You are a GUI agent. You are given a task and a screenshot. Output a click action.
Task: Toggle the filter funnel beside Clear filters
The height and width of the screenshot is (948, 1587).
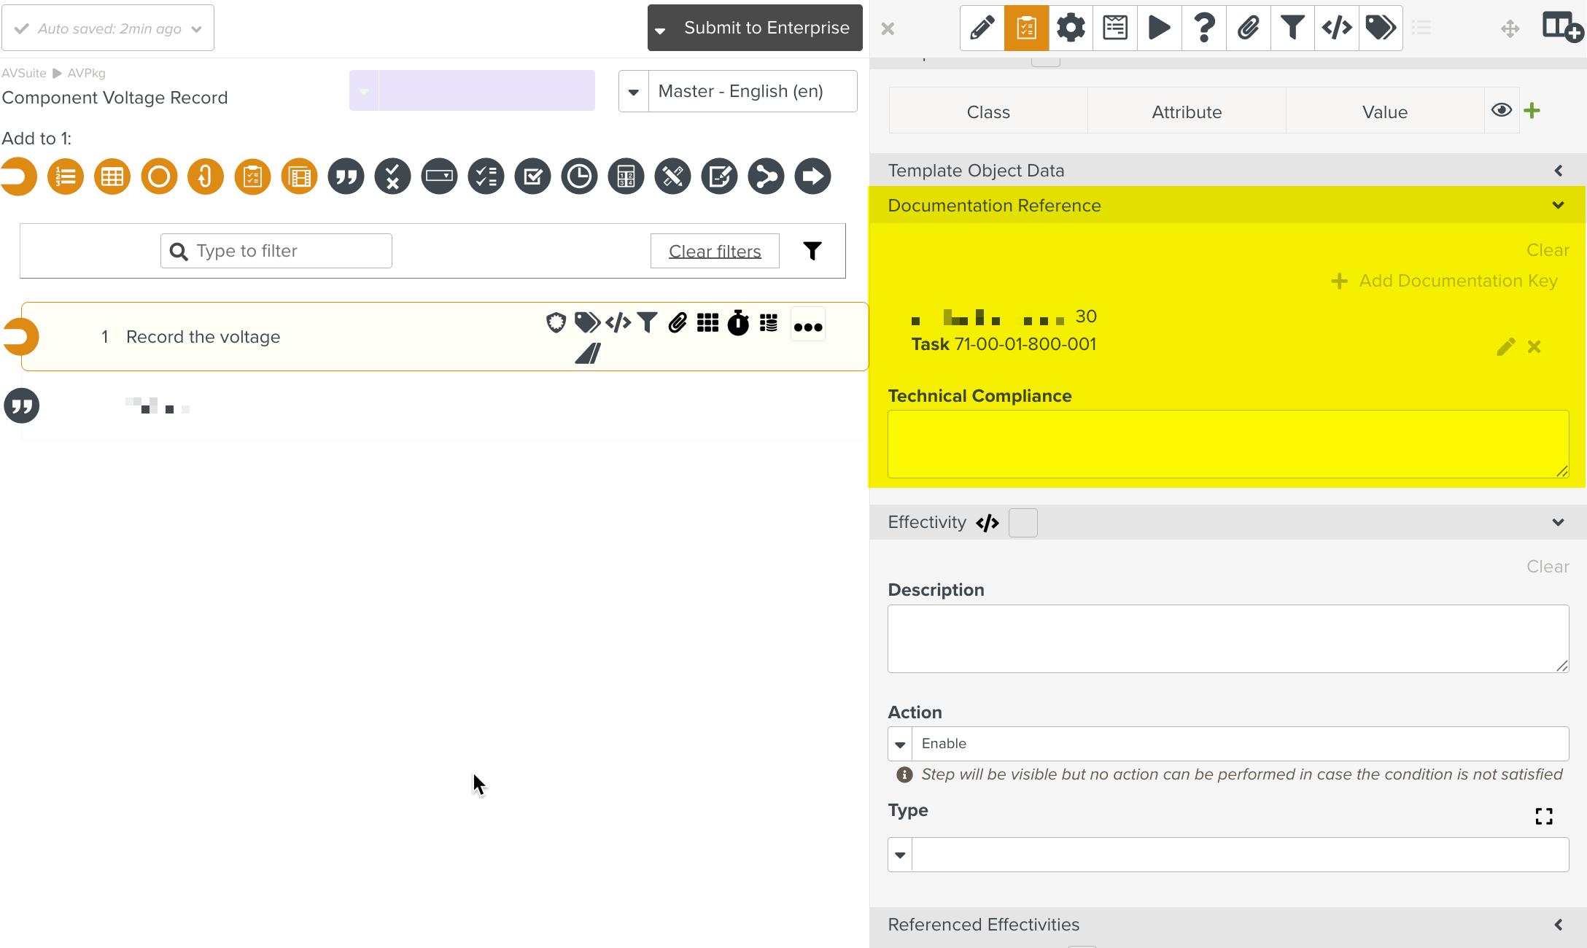812,251
